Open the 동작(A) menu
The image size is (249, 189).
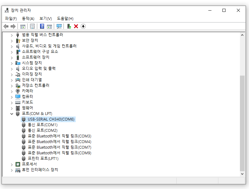tap(28, 18)
